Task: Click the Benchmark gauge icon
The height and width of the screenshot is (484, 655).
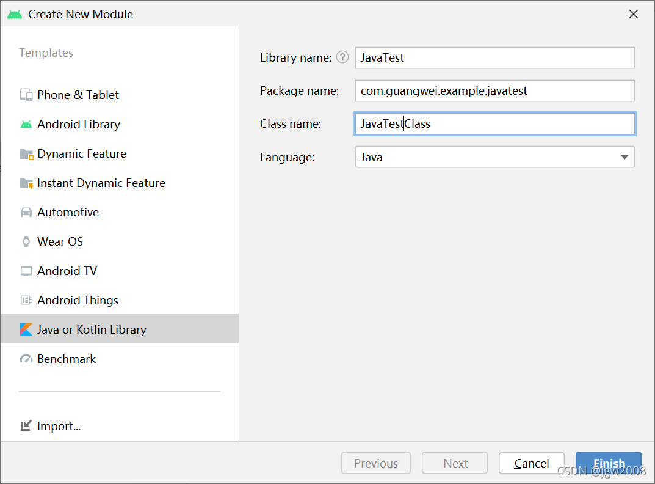Action: [x=26, y=359]
